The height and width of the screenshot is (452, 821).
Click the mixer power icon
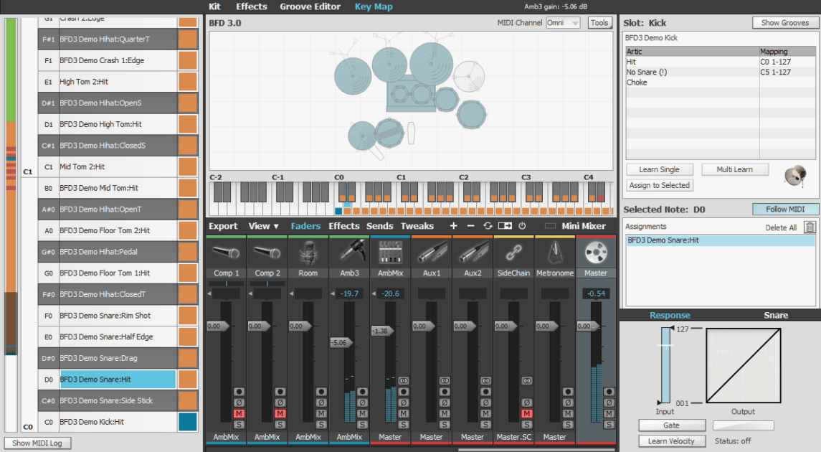point(522,226)
